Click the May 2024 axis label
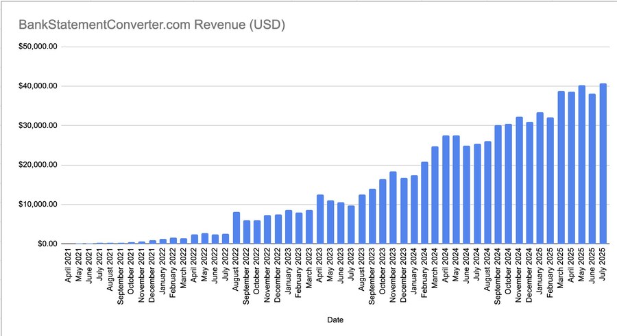 456,264
